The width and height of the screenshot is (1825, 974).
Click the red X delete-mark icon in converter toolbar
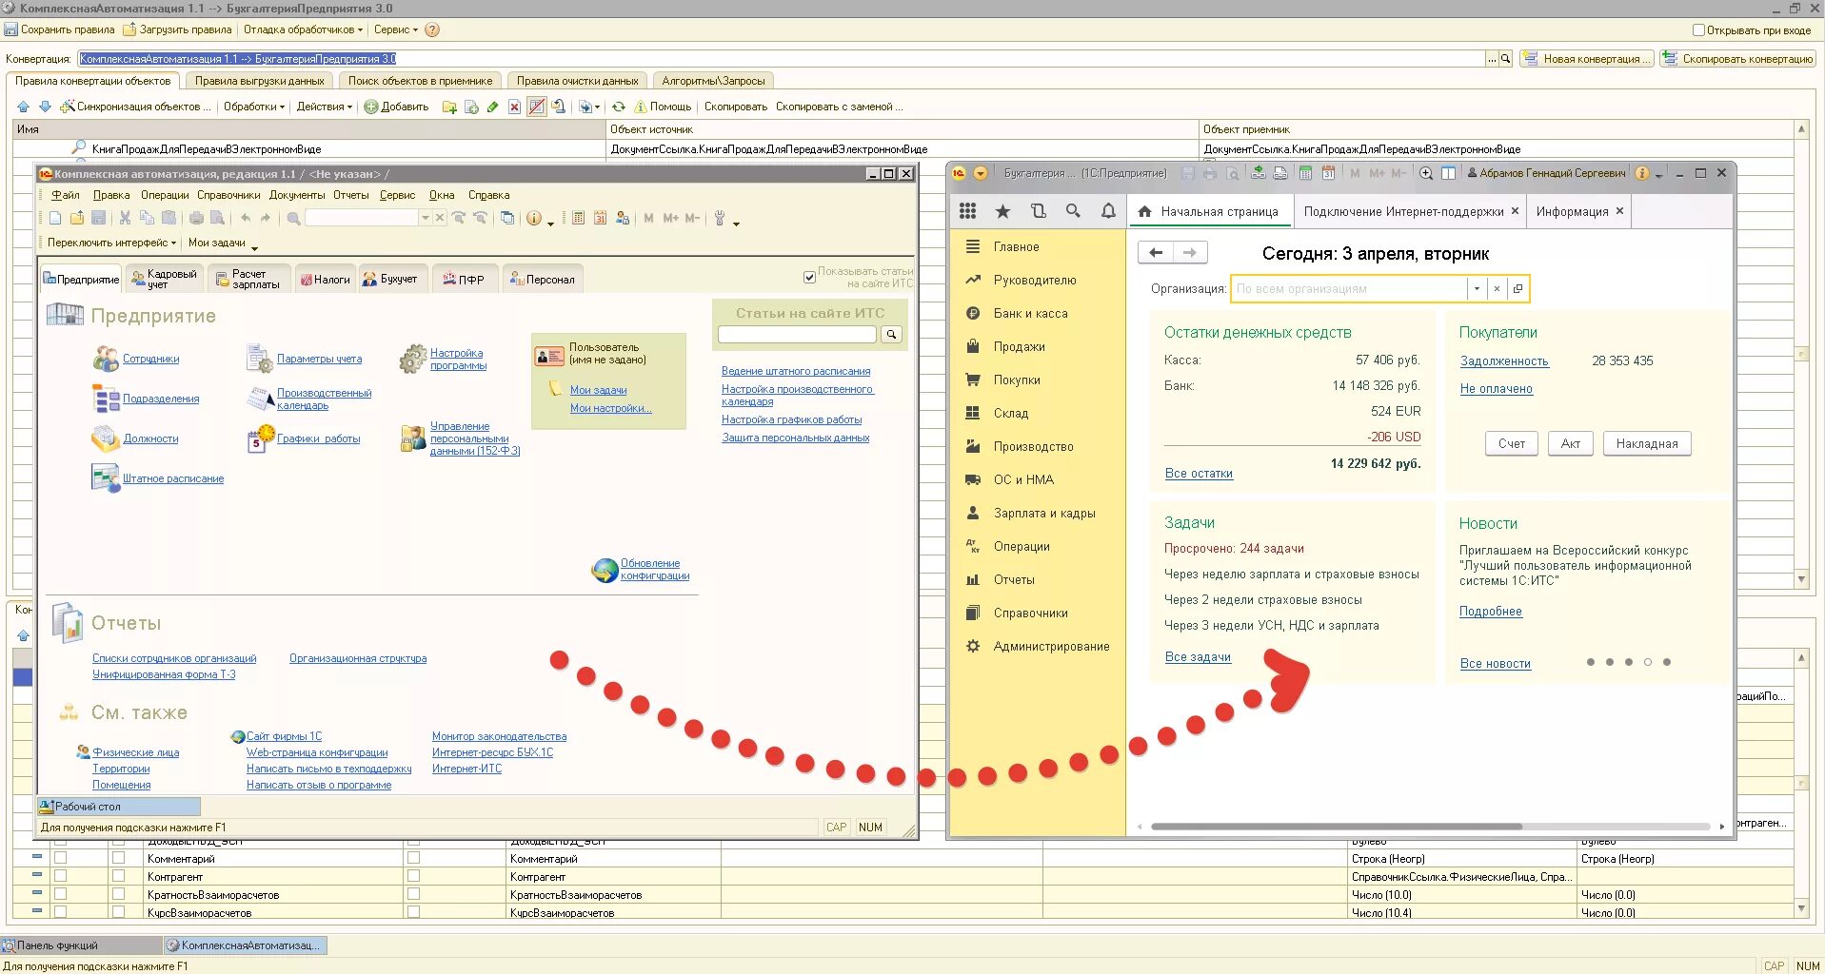click(514, 107)
